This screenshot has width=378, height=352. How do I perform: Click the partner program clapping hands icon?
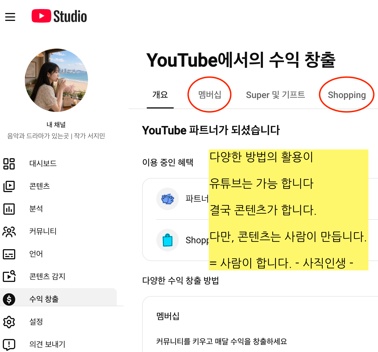(x=168, y=199)
